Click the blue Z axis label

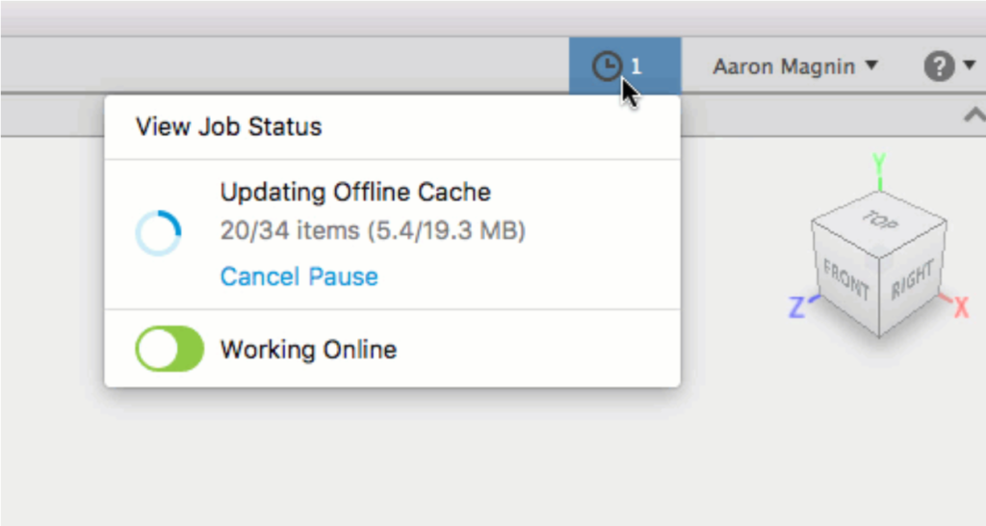[x=797, y=308]
